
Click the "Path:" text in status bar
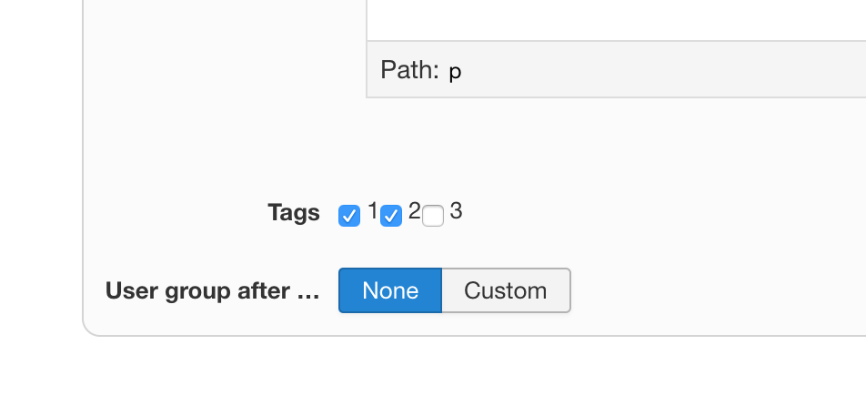click(x=409, y=70)
